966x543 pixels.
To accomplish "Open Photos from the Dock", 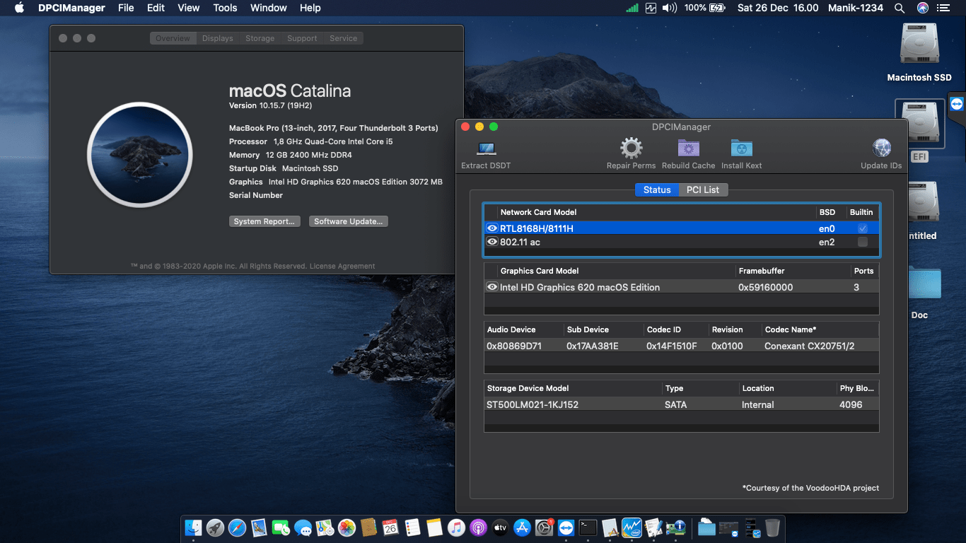I will coord(347,527).
